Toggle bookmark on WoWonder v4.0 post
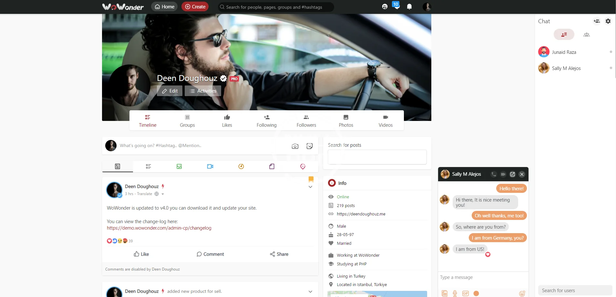The width and height of the screenshot is (616, 297). (x=311, y=179)
